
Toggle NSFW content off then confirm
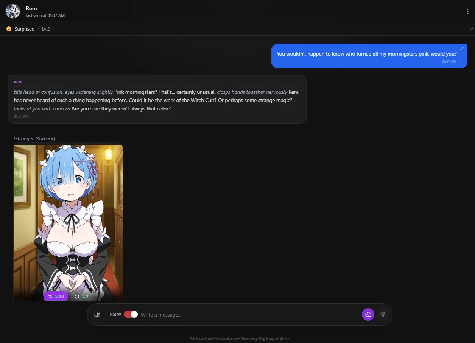(130, 314)
